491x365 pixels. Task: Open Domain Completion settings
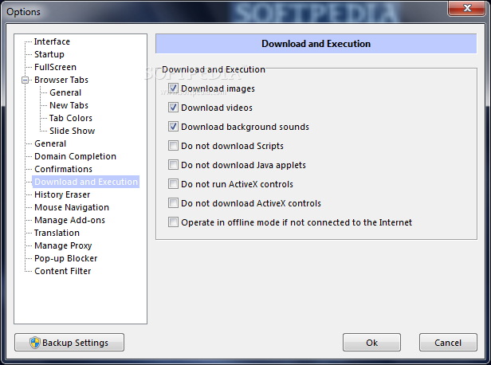pyautogui.click(x=75, y=156)
